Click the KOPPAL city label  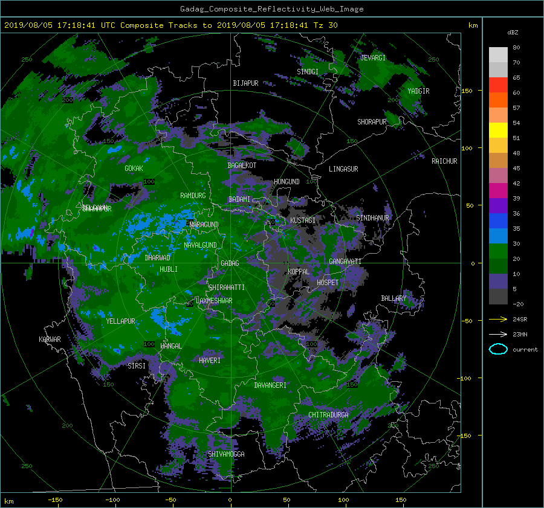point(299,272)
